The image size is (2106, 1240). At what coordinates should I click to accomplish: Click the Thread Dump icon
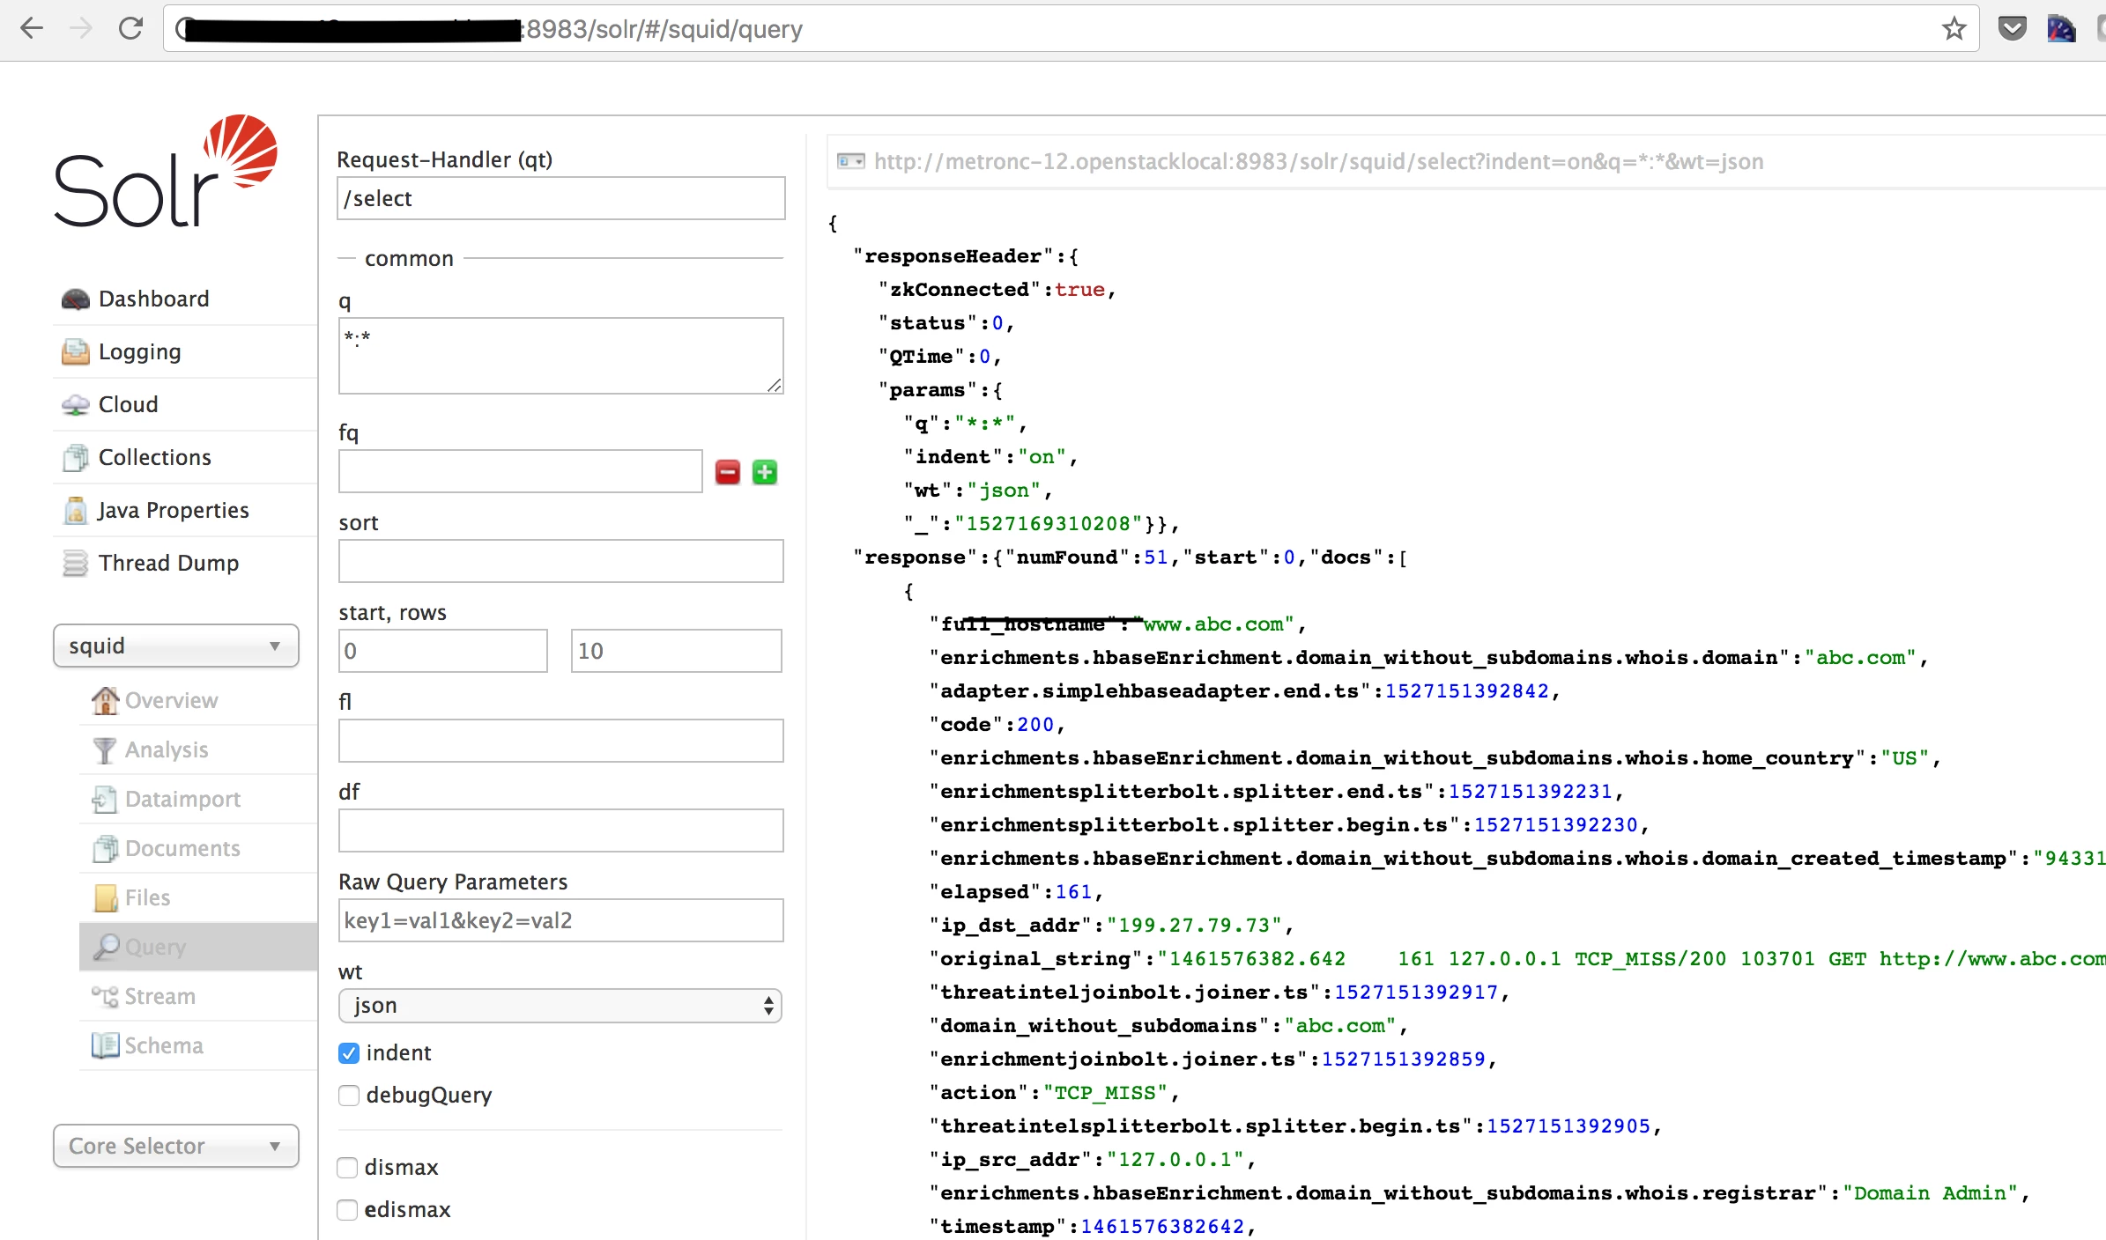(75, 564)
